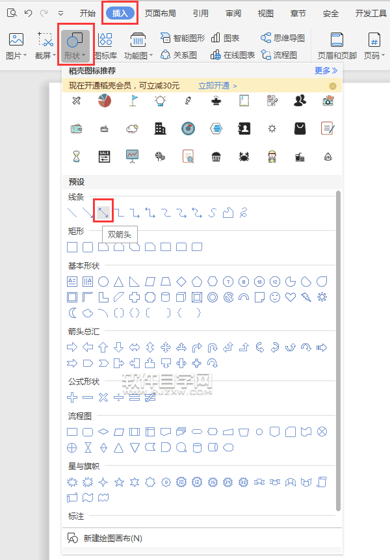The image size is (390, 560).
Task: Select the 4-point star shape
Action: pyautogui.click(x=103, y=483)
